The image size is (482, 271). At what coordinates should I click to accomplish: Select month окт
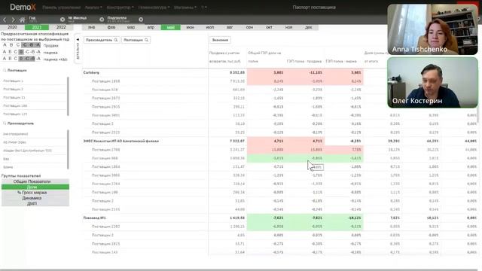pos(269,27)
